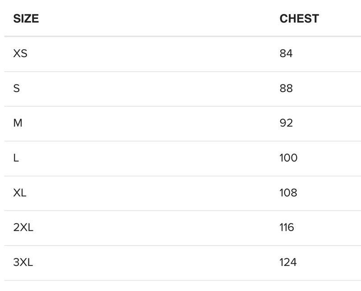Viewport: 361px width, 291px height.
Task: Select the M size label
Action: pos(18,123)
